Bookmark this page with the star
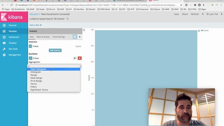 [x=181, y=5]
